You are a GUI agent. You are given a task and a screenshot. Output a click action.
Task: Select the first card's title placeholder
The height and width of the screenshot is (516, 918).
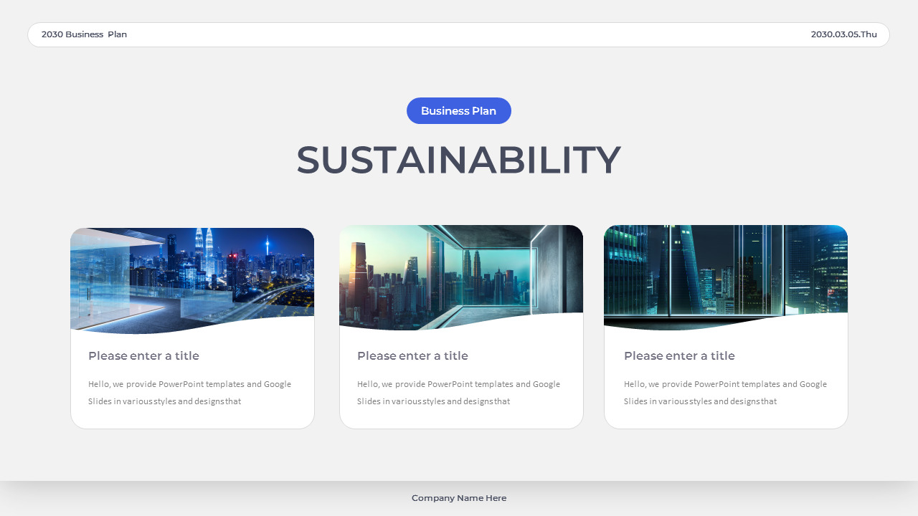(x=143, y=355)
